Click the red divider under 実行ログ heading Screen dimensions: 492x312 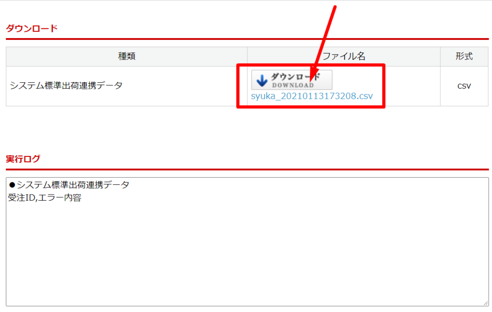point(247,169)
